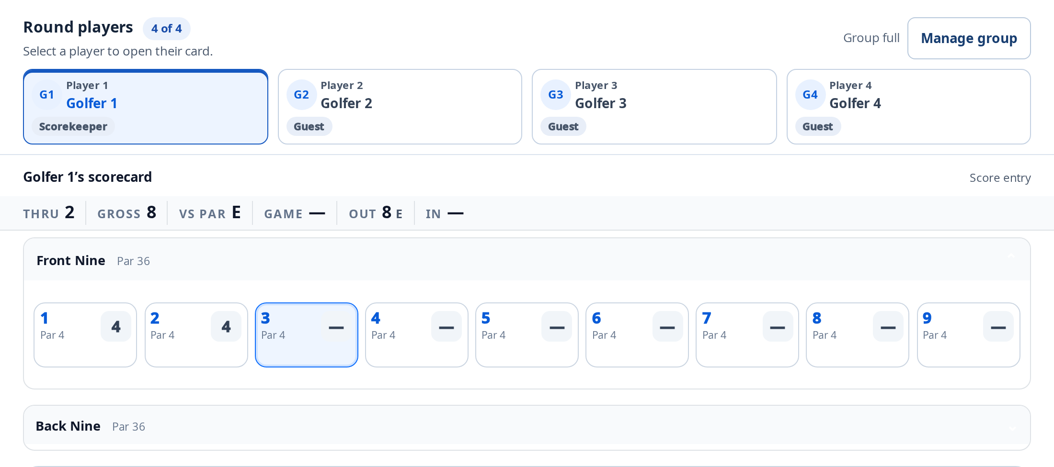Click the Guest badge under Golfer 2

point(309,126)
